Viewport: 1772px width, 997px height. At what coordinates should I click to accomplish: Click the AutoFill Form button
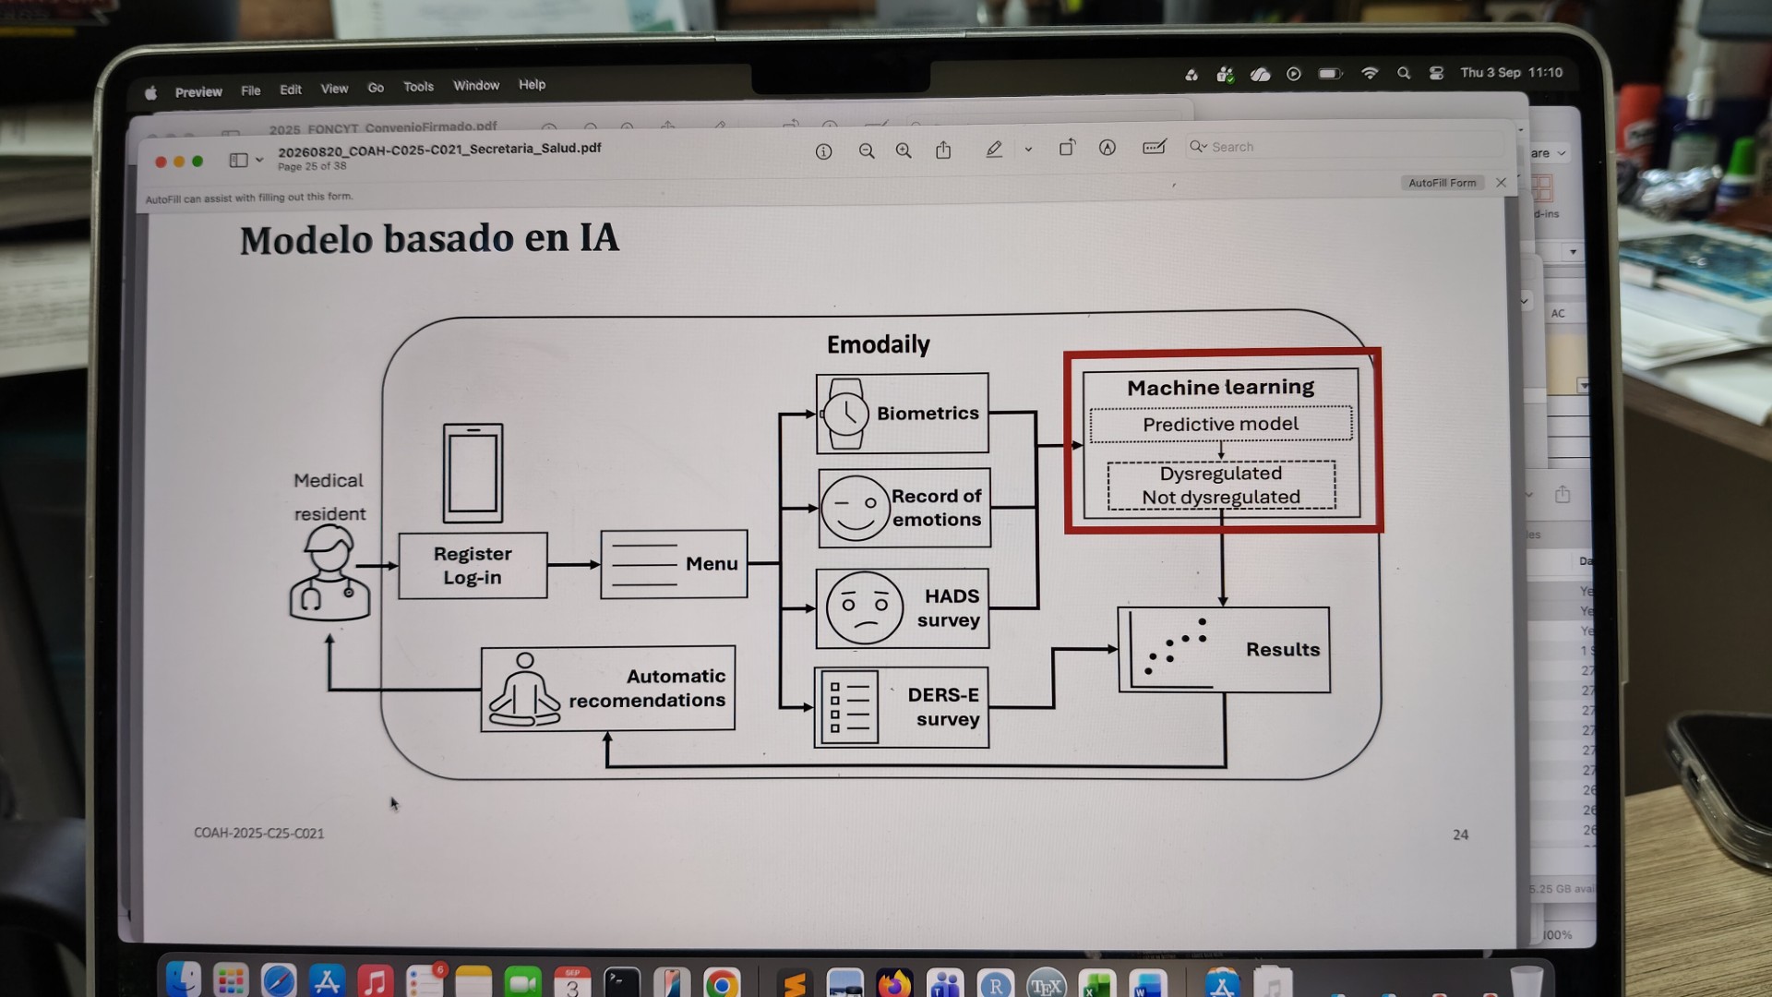click(x=1442, y=183)
